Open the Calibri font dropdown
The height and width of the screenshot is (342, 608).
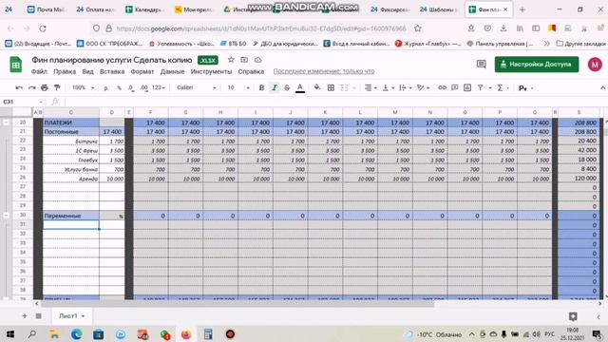pyautogui.click(x=197, y=88)
